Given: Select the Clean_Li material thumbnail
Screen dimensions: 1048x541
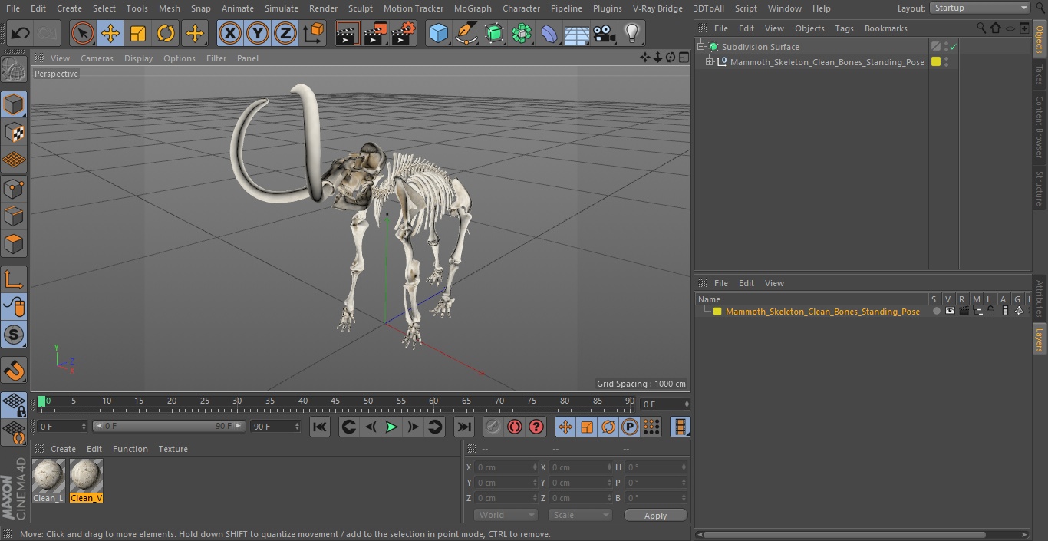Looking at the screenshot, I should click(49, 480).
